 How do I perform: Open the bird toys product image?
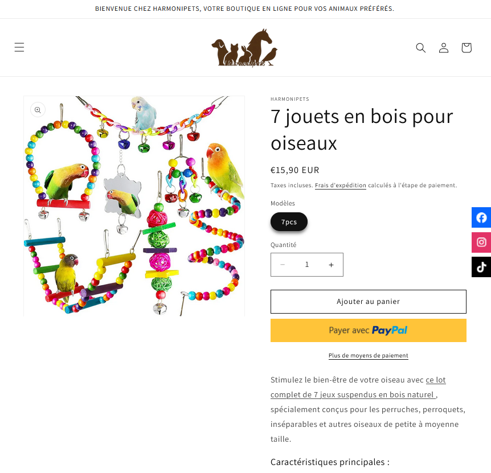[x=134, y=206]
